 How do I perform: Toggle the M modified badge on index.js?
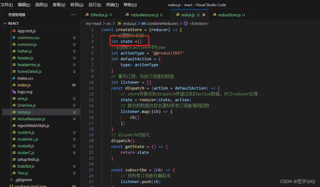[x=74, y=85]
